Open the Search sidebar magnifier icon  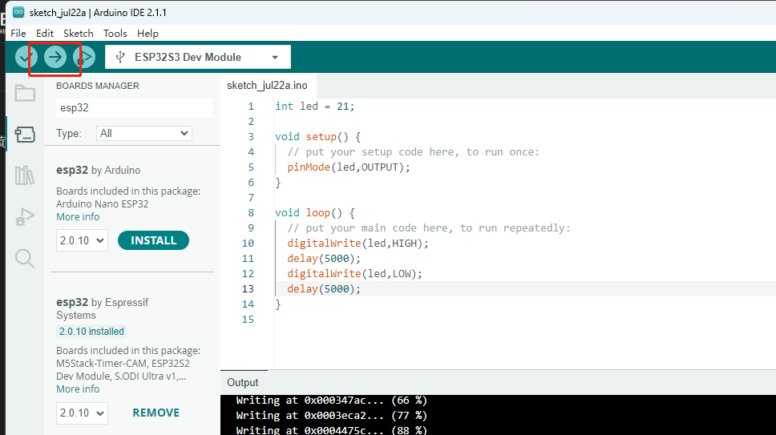point(25,258)
